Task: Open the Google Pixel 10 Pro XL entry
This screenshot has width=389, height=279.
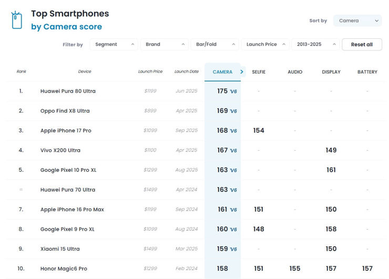Action: click(x=68, y=170)
